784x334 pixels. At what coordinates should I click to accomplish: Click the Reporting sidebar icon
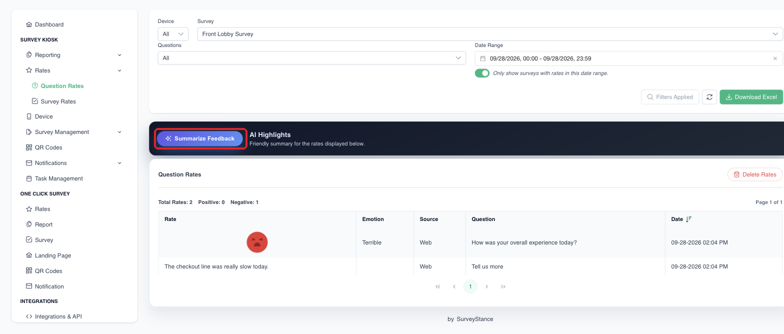[x=29, y=55]
